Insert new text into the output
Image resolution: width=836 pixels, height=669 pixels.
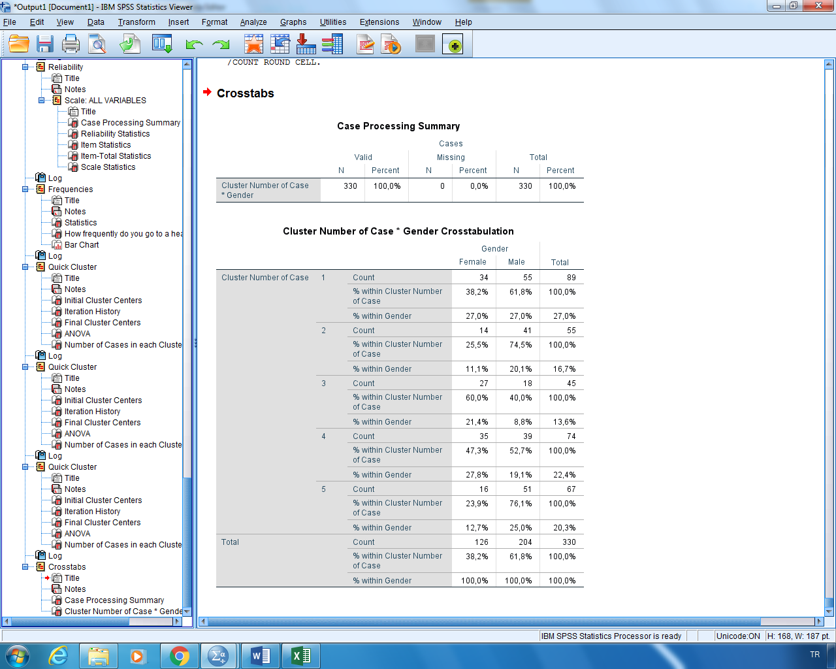(364, 44)
